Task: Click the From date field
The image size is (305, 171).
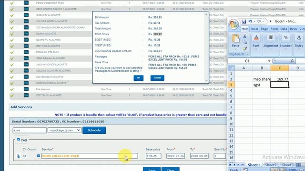Action: pos(176,156)
